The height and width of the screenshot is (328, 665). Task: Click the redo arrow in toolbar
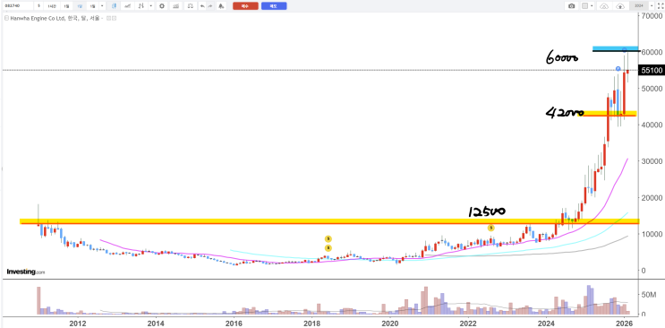tap(210, 6)
